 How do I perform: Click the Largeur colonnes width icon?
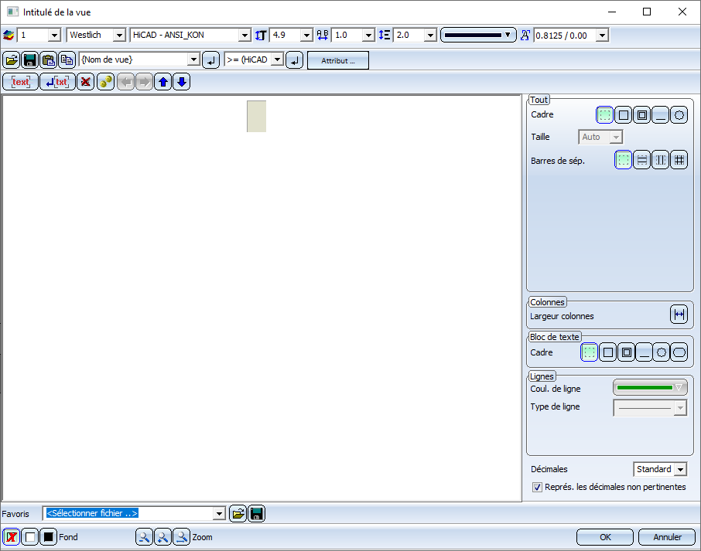[679, 315]
